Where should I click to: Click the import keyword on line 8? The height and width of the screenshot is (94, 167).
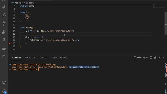pyautogui.click(x=23, y=12)
